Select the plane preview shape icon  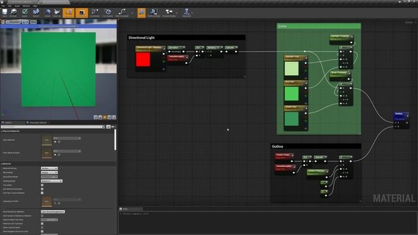coord(104,117)
